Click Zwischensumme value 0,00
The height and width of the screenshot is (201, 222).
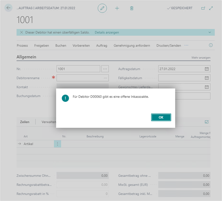pyautogui.click(x=83, y=176)
